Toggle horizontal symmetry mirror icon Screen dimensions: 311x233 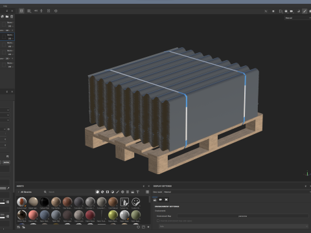click(x=36, y=11)
